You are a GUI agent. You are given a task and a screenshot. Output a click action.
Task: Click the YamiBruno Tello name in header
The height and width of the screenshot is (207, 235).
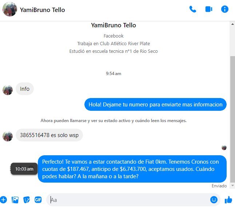(43, 10)
